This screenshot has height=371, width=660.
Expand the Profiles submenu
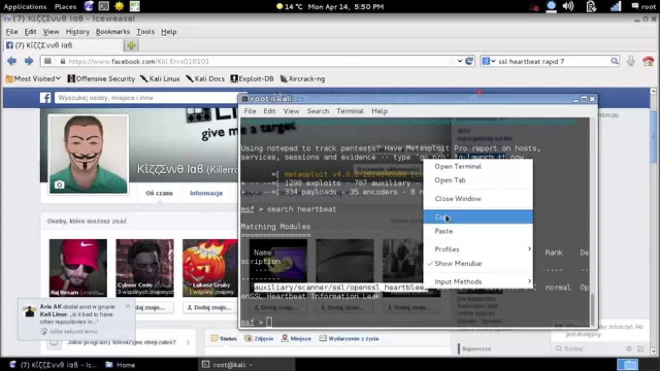[478, 249]
